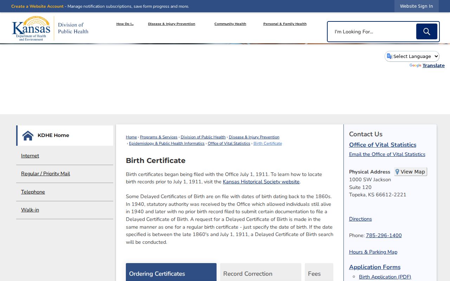Click the Application Forms heading link
450x281 pixels.
pyautogui.click(x=375, y=267)
